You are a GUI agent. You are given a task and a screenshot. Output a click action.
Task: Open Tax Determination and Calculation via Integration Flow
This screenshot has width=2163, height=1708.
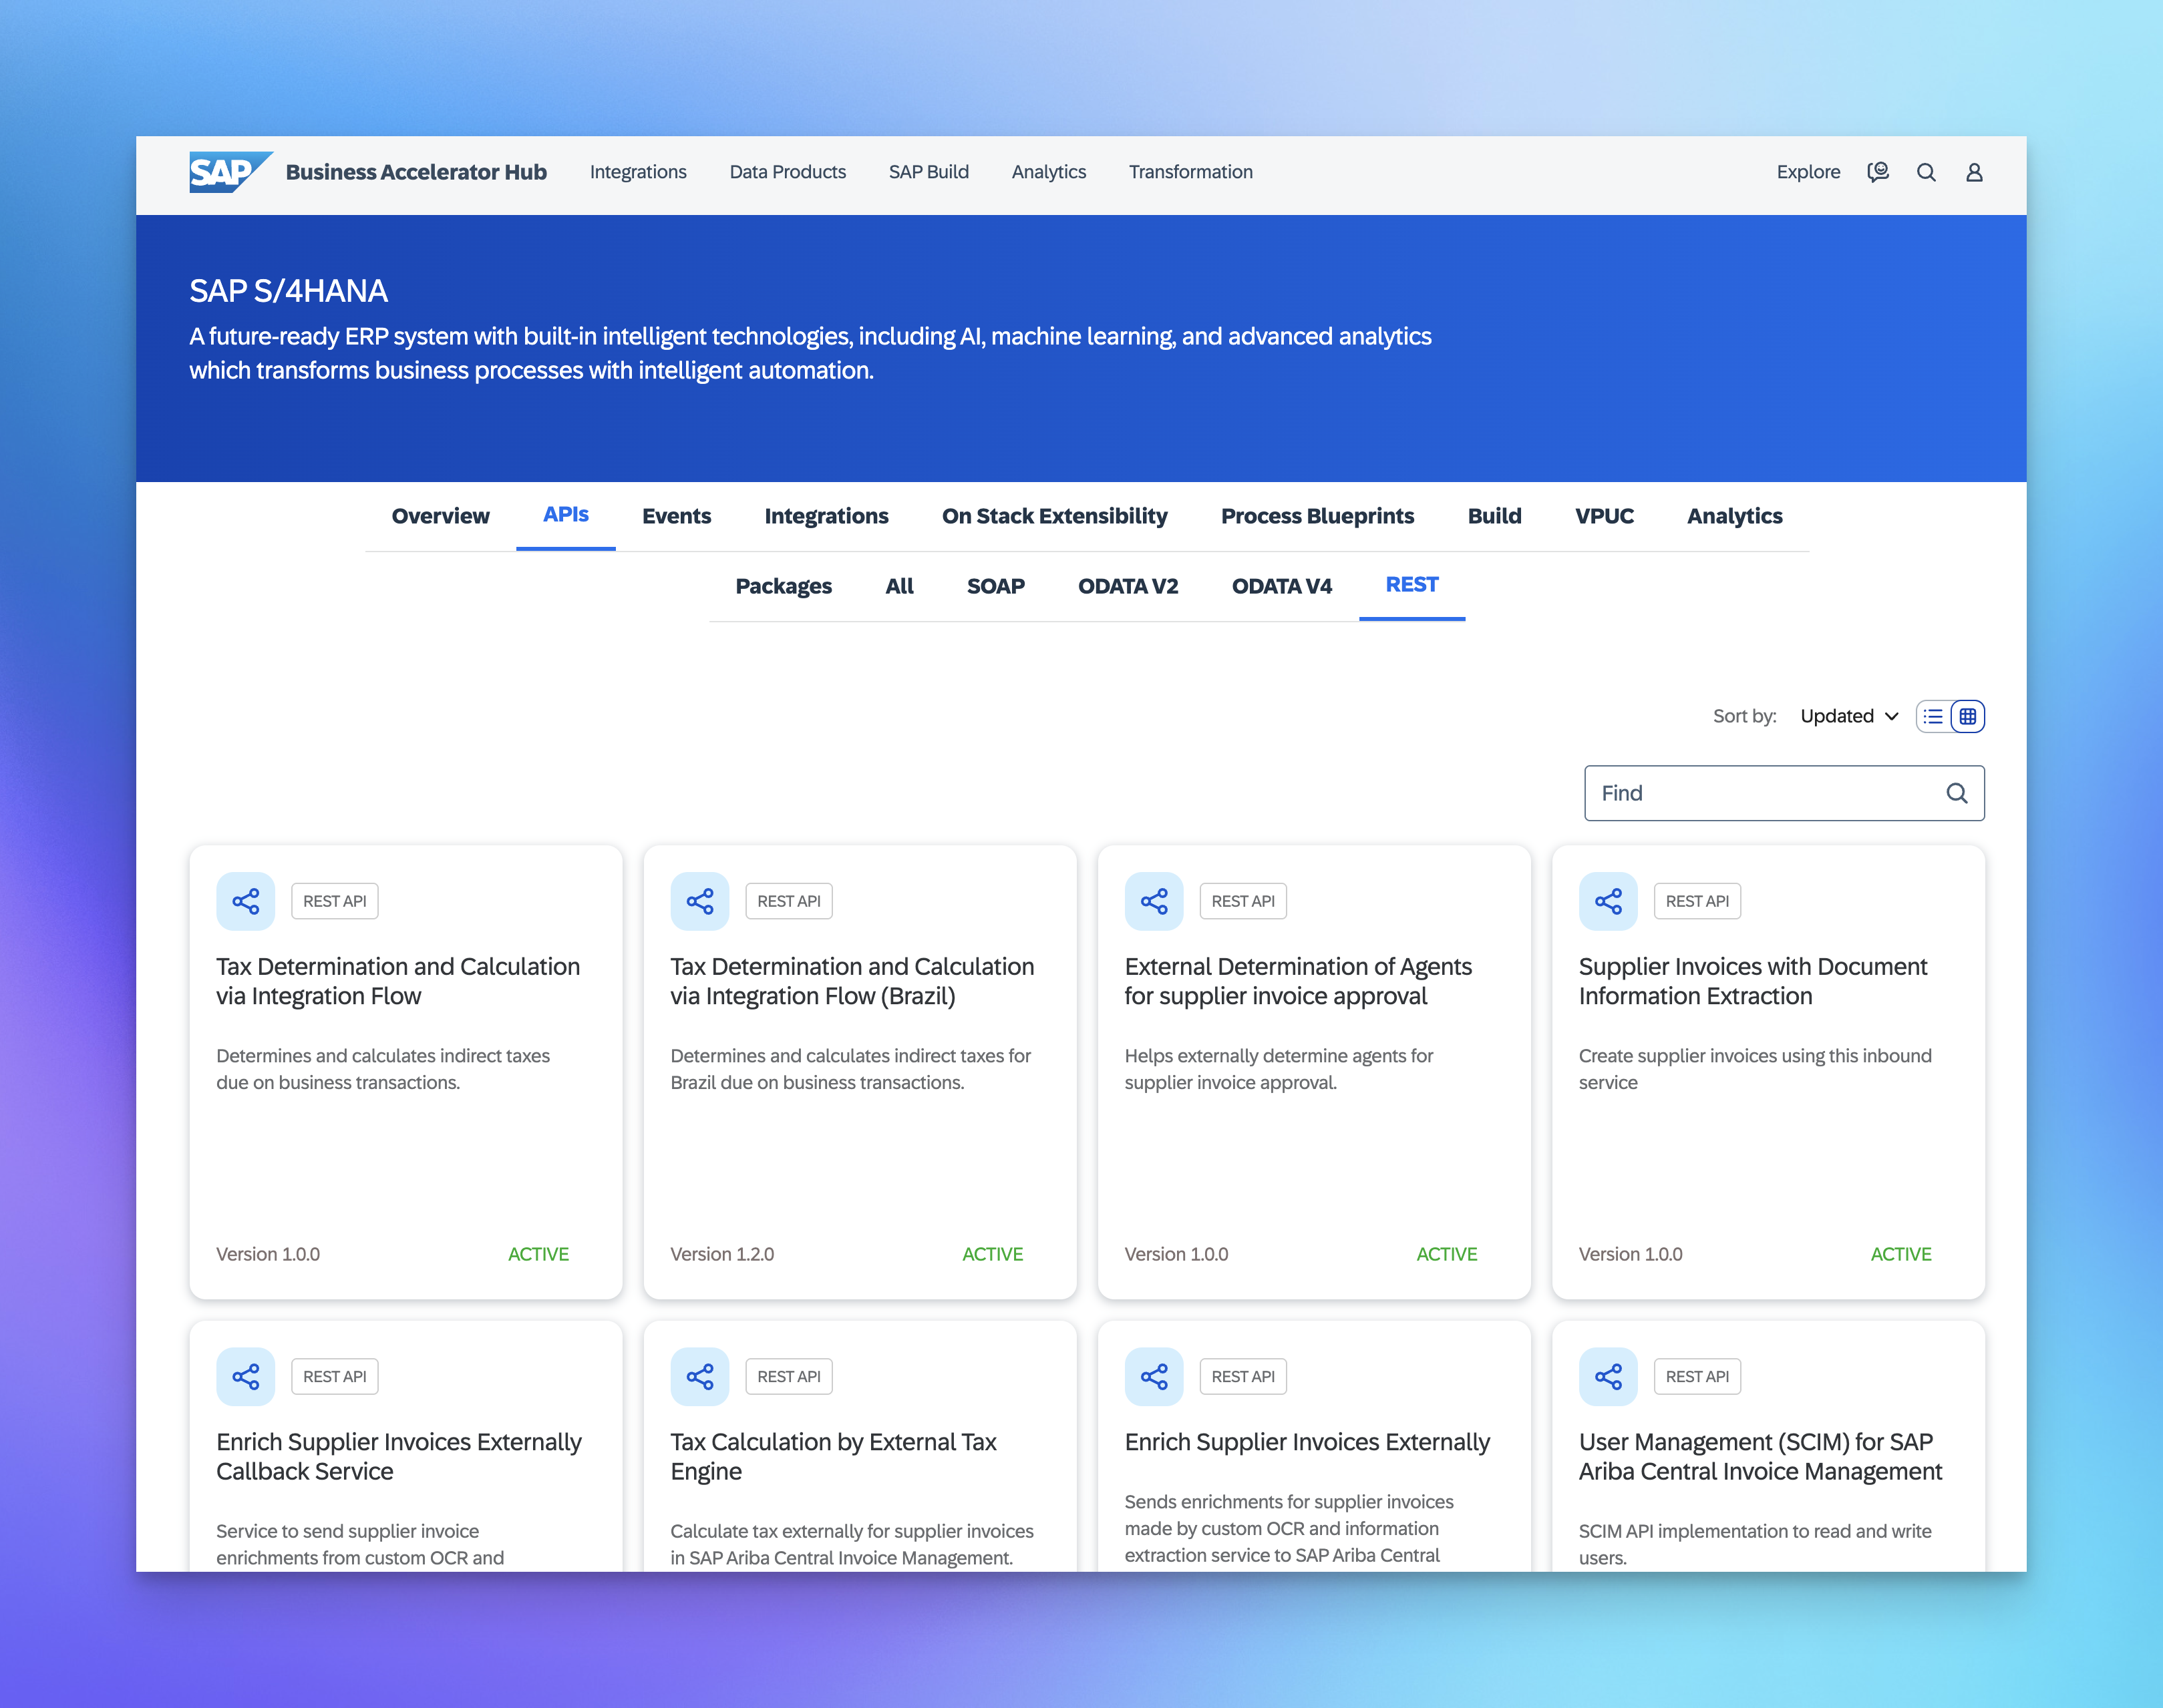[398, 981]
